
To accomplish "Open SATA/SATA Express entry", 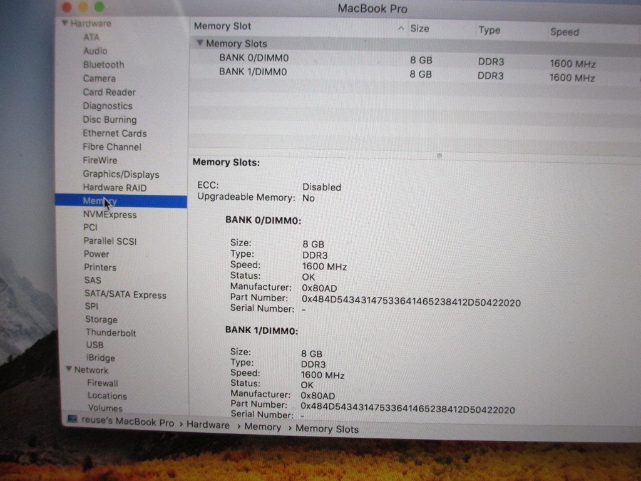I will [125, 294].
